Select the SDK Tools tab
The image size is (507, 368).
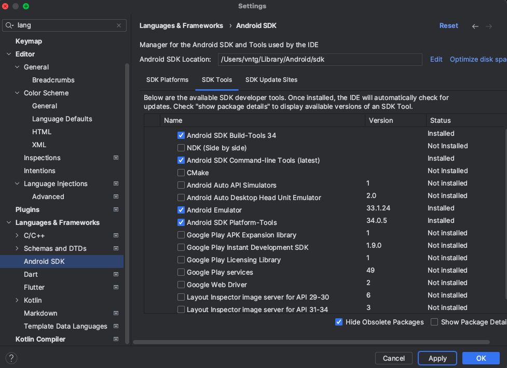coord(217,80)
